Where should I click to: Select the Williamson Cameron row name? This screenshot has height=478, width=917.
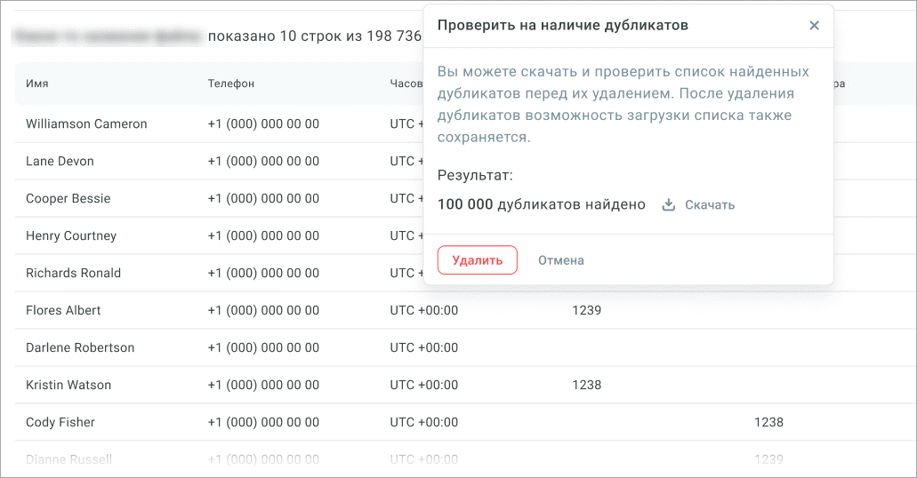tap(86, 123)
